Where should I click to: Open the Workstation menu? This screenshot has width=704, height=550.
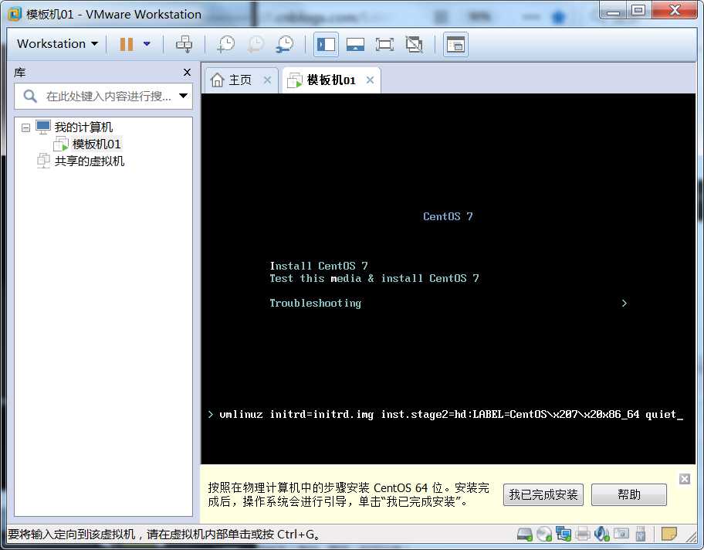point(57,44)
